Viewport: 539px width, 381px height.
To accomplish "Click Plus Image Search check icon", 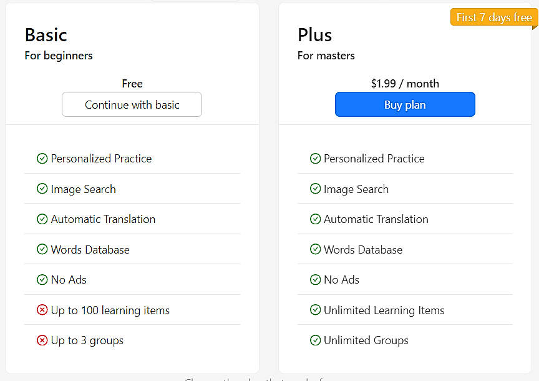I will coord(315,189).
